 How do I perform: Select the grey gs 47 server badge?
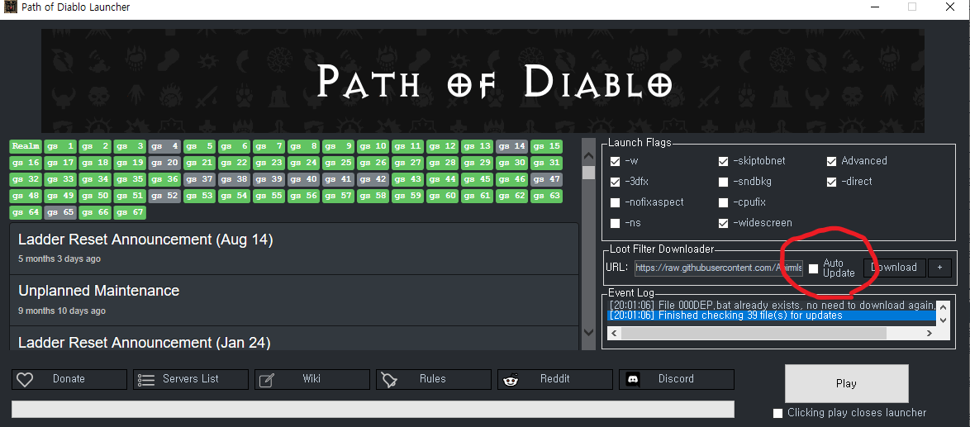tap(546, 180)
